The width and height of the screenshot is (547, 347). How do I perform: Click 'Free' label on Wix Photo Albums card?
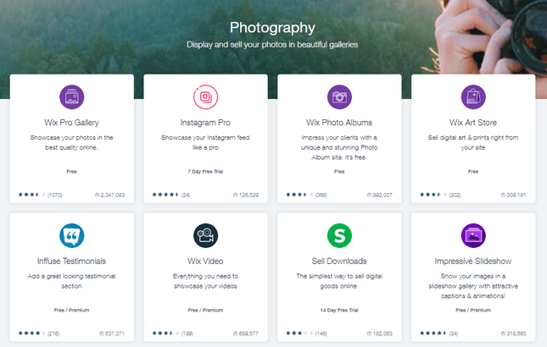point(339,172)
